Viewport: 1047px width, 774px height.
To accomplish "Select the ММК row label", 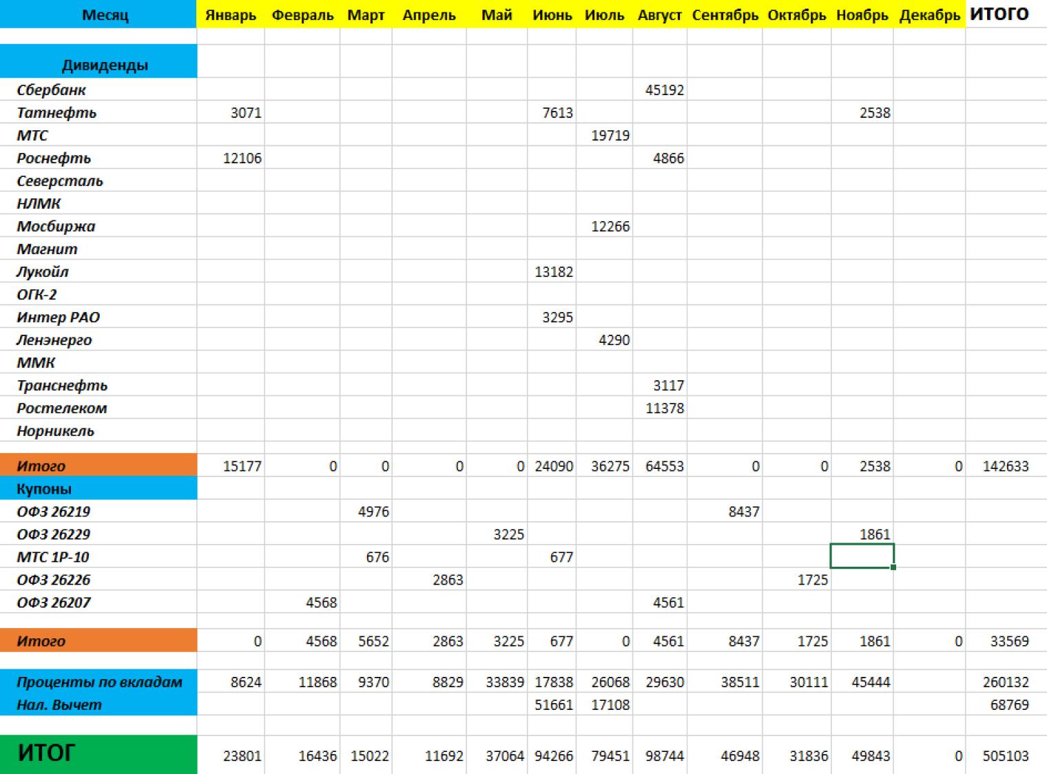I will [36, 362].
